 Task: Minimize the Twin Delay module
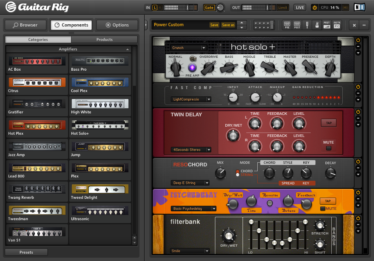[358, 118]
